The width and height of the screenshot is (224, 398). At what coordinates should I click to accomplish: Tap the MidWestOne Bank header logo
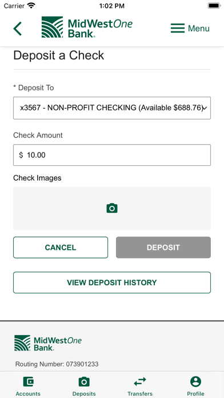point(87,27)
